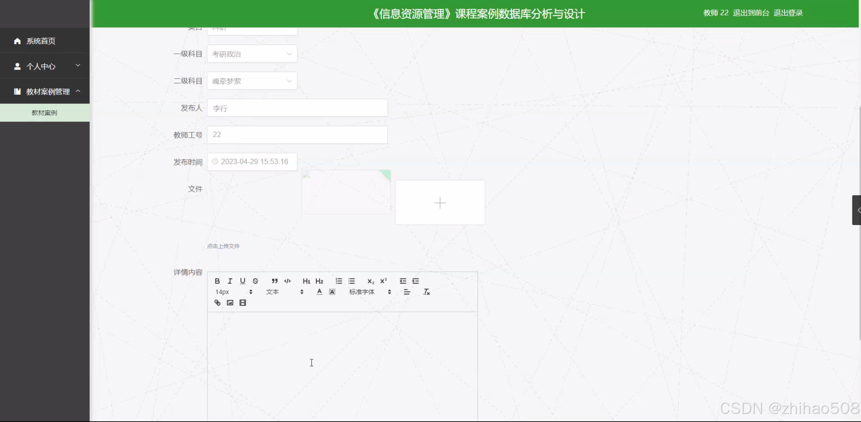
Task: Open the 文本 heading style dropdown
Action: [285, 292]
